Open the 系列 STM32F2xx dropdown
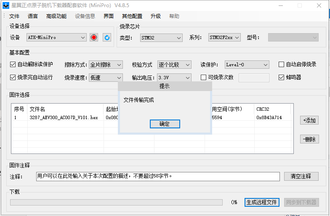The height and width of the screenshot is (216, 330). pyautogui.click(x=224, y=38)
